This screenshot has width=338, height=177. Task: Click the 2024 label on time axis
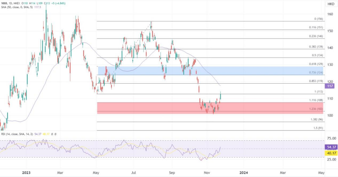[244, 172]
